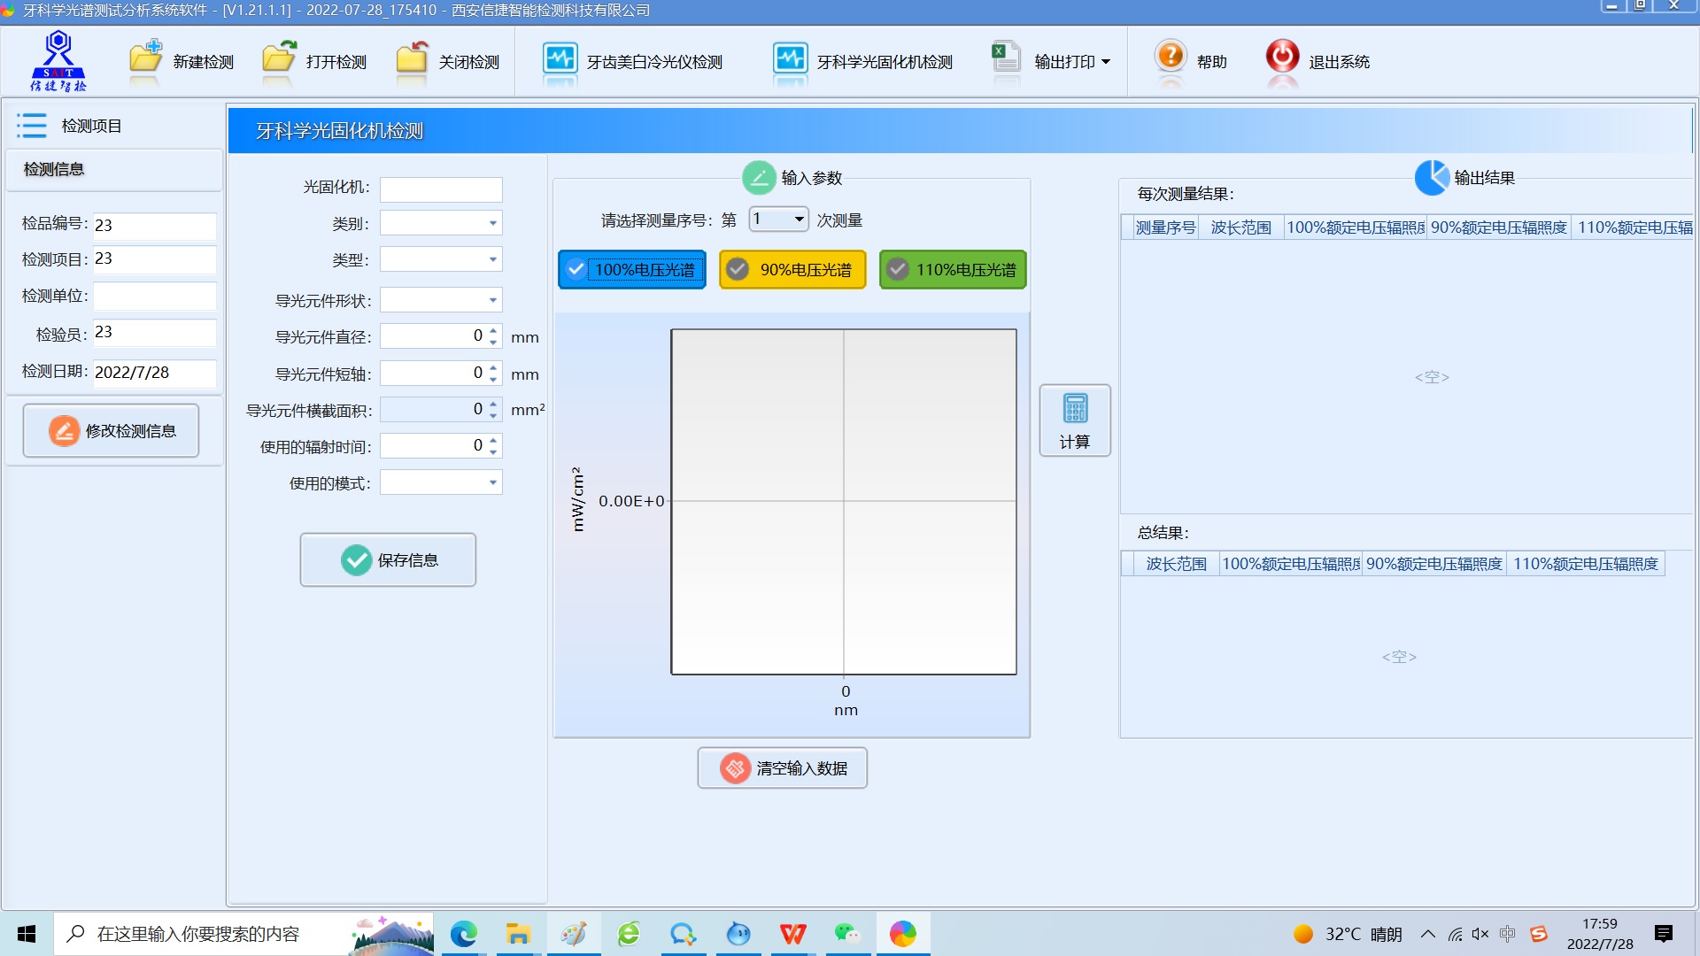Screen dimensions: 1700x956
Task: Click the 检测项目 list icon in sidebar
Action: tap(32, 126)
